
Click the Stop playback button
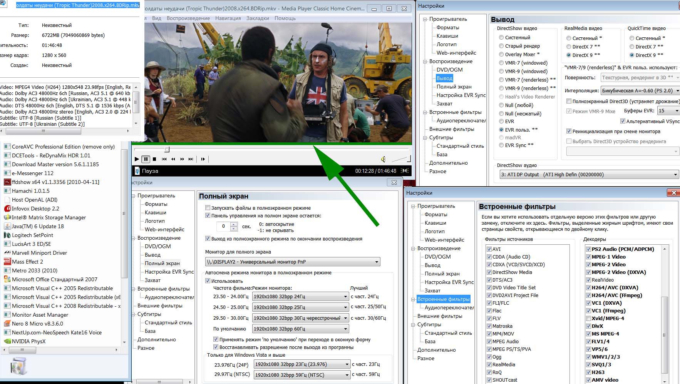(x=154, y=159)
